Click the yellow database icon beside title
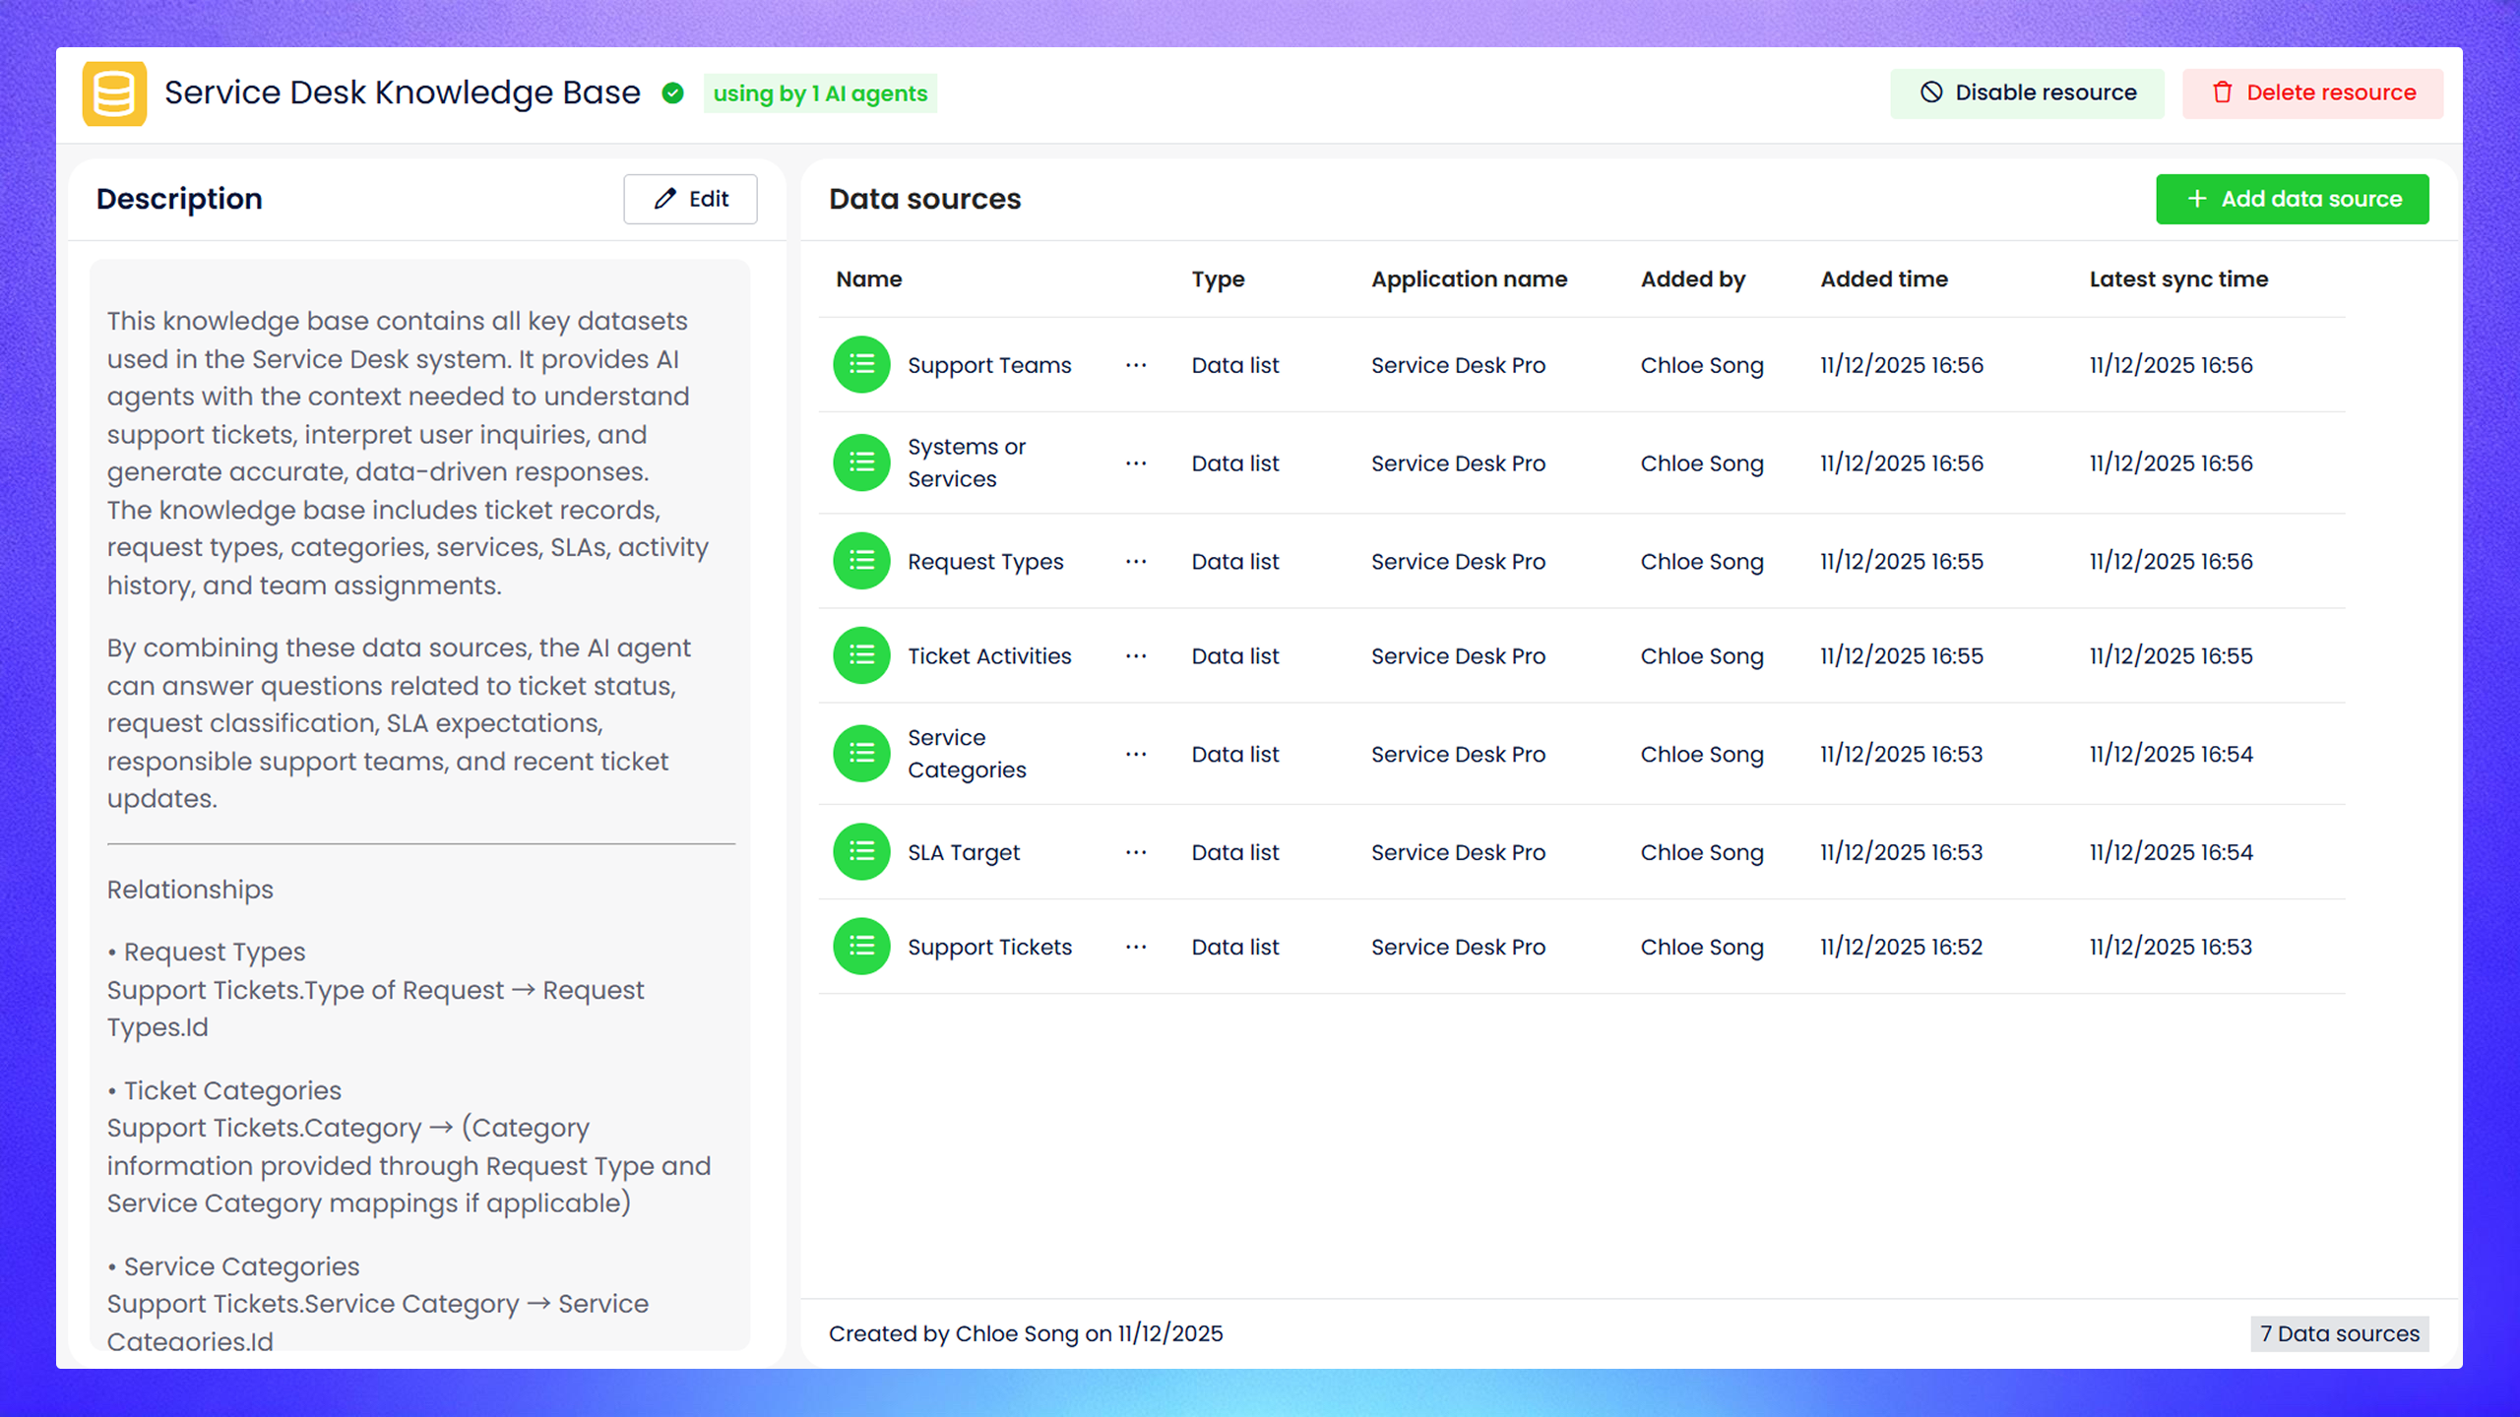The image size is (2520, 1417). 114,93
